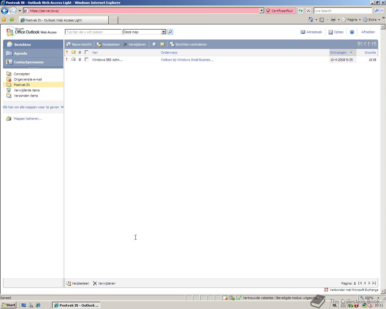Click the red Stop loading icon

pos(308,11)
